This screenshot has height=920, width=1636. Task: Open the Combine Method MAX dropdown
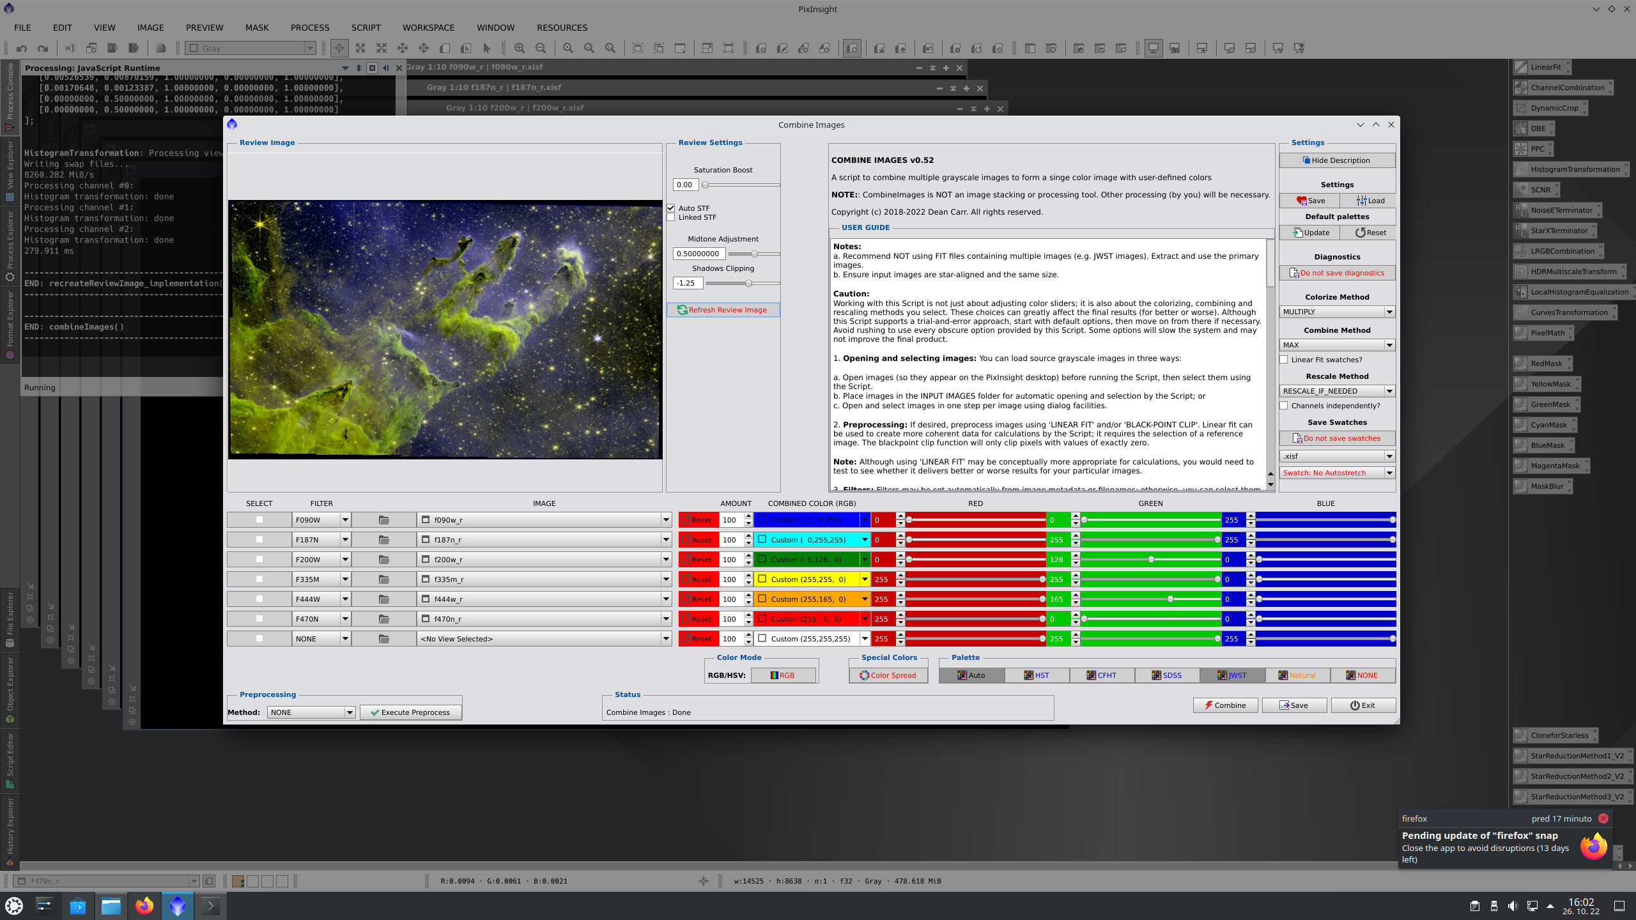tap(1338, 345)
